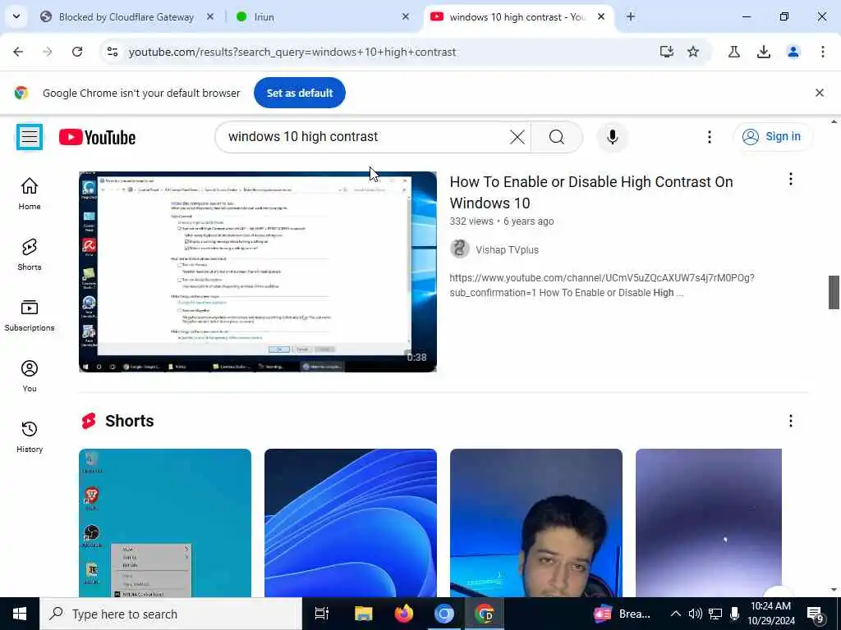Launch Firefox from the taskbar
This screenshot has width=841, height=630.
click(403, 614)
